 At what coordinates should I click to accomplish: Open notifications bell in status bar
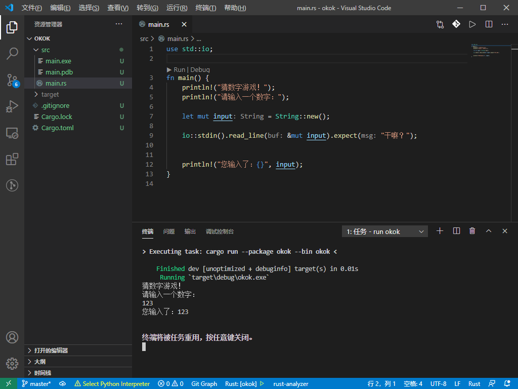508,384
